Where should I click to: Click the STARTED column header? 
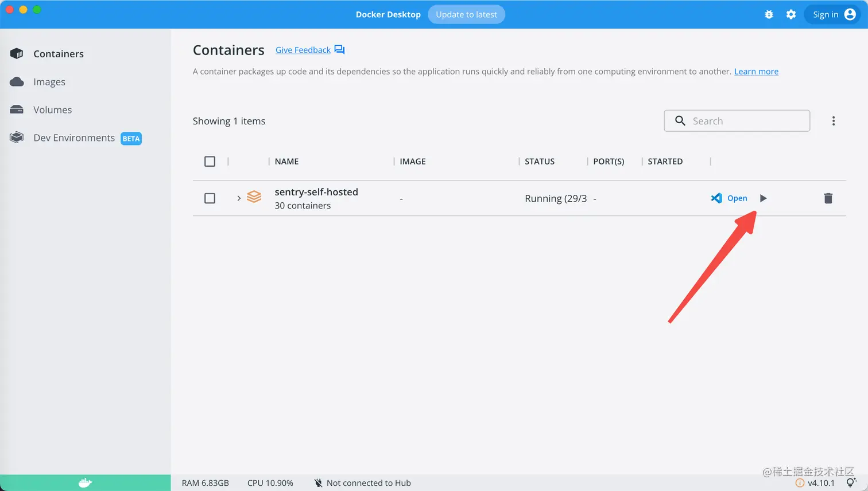point(665,162)
